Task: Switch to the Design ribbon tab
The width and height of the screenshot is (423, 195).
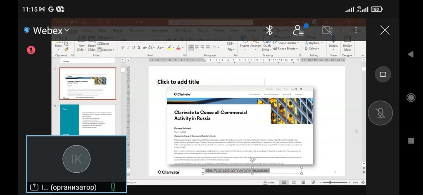Action: (118, 31)
